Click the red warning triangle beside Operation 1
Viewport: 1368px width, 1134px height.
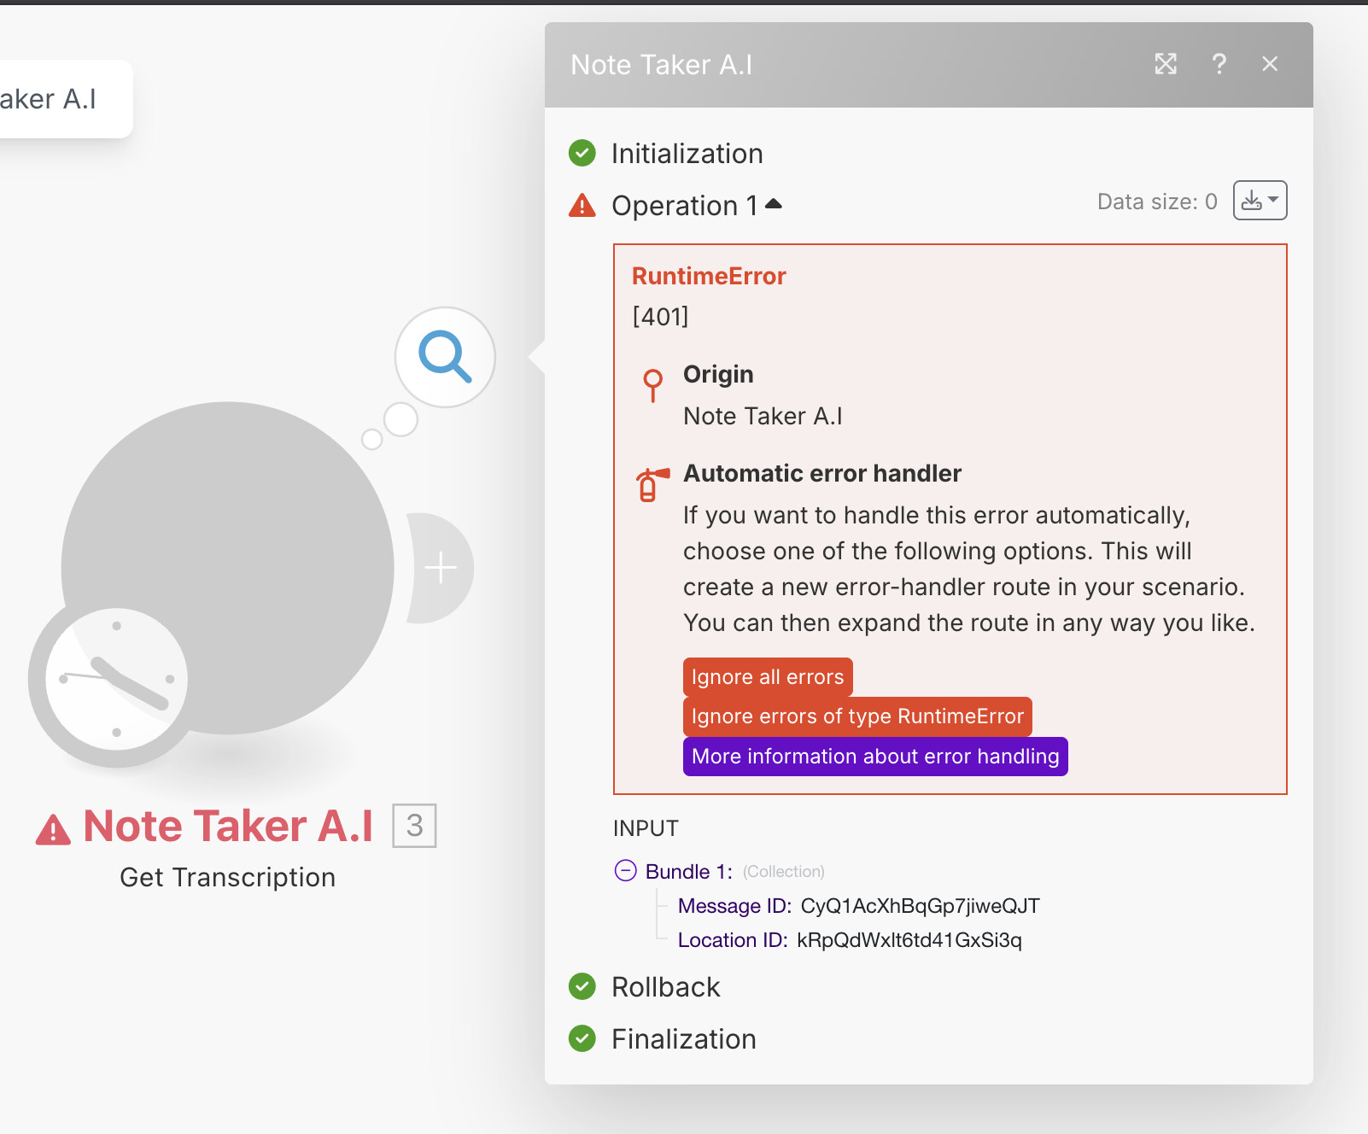(582, 206)
